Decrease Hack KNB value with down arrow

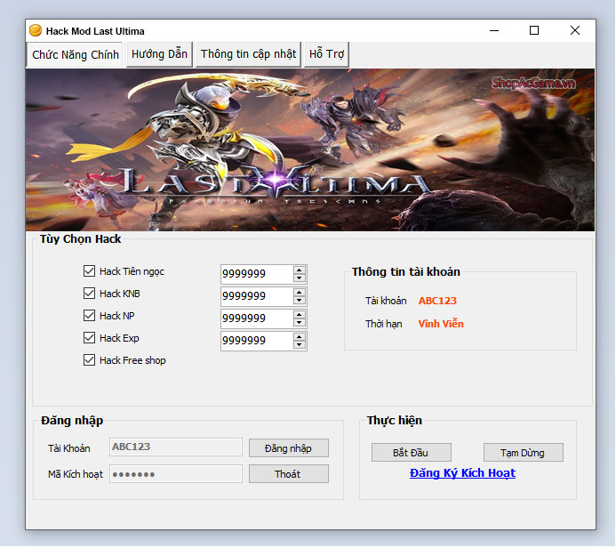(x=300, y=301)
